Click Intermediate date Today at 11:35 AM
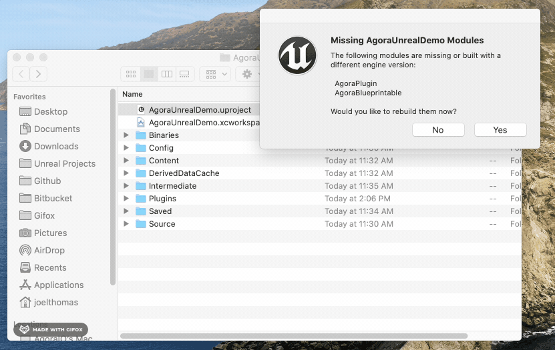555x350 pixels. pos(359,186)
